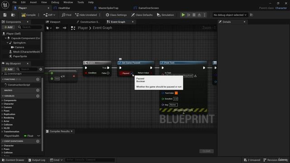Open play mode options dots

point(204,15)
